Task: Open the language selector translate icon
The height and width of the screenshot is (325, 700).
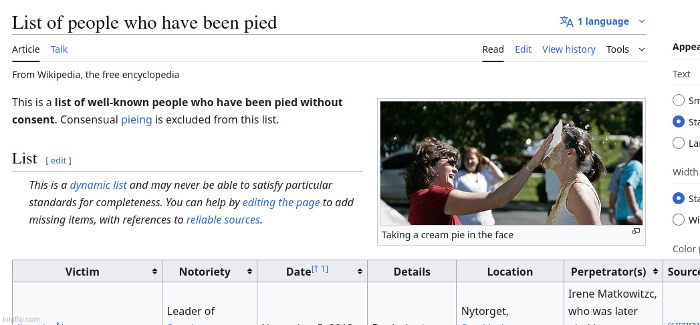Action: (x=566, y=21)
